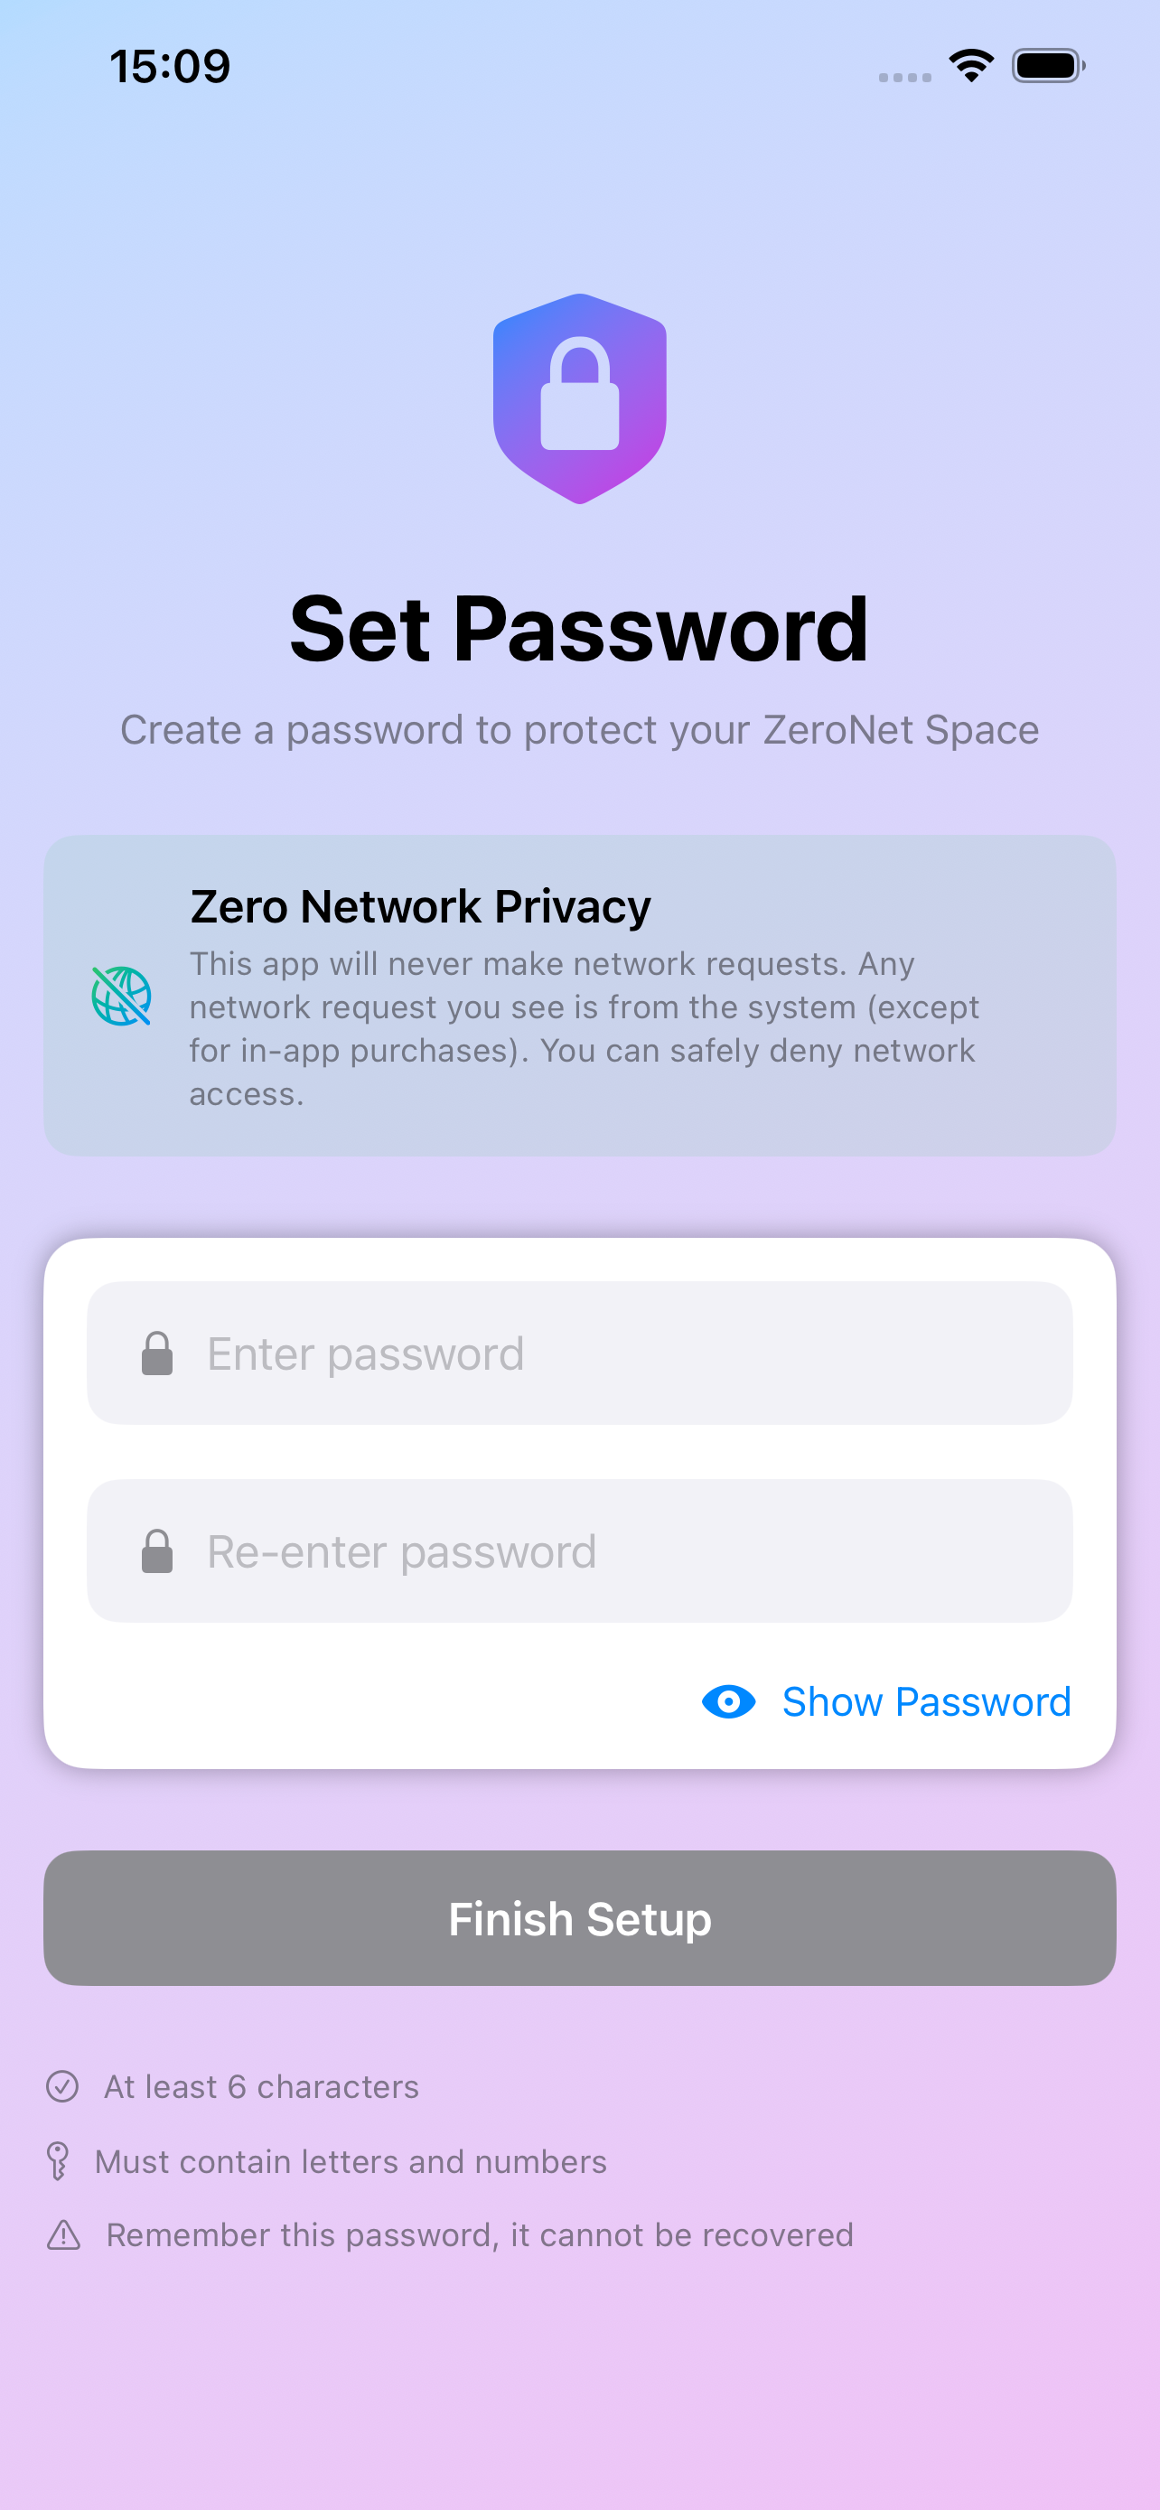Click the Zero Network Privacy globe icon
Screen dimensions: 1160x2510
121,996
